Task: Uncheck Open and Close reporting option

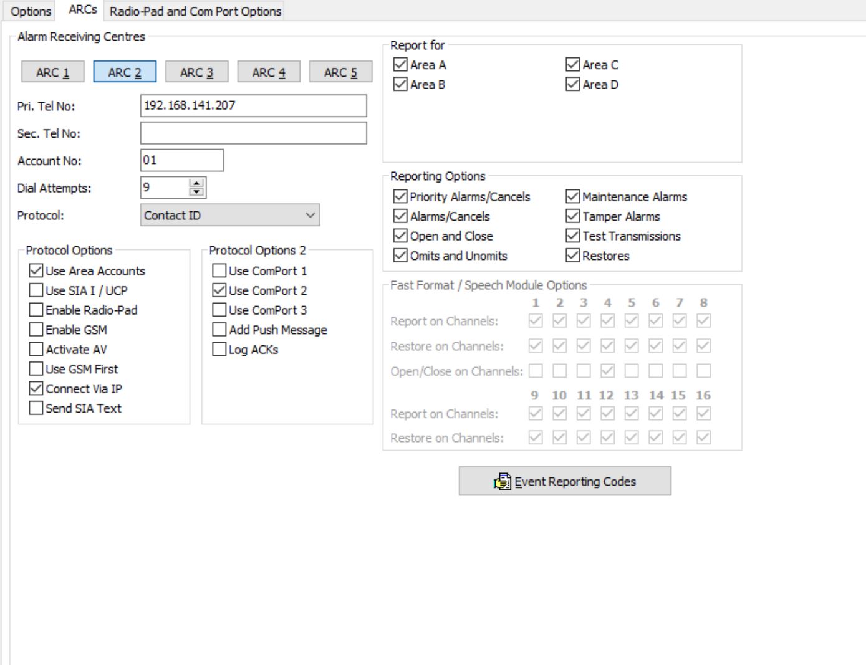Action: 400,236
